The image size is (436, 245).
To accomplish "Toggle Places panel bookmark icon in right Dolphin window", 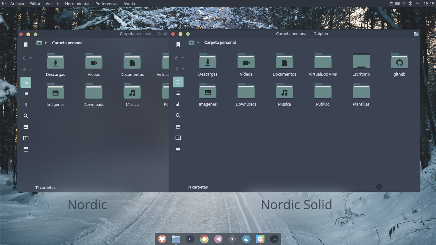I will click(x=178, y=45).
